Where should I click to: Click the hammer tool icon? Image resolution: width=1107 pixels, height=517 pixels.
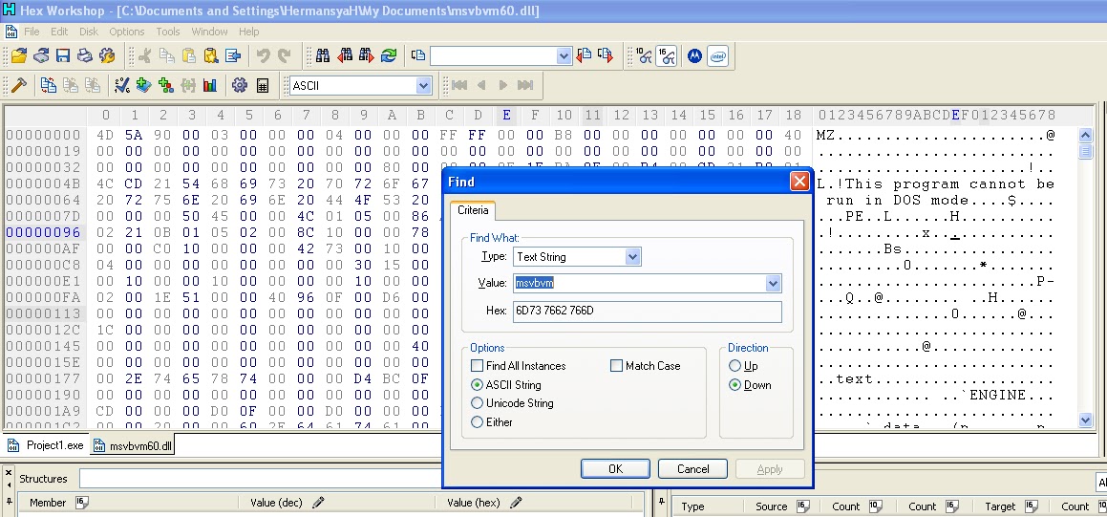[19, 85]
